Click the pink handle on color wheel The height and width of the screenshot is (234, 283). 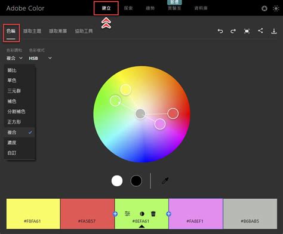coord(160,124)
